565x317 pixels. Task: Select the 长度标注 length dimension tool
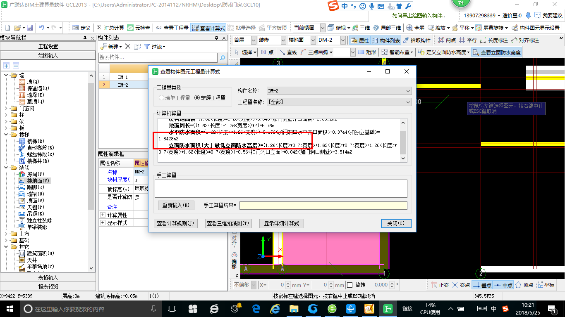[x=494, y=40]
